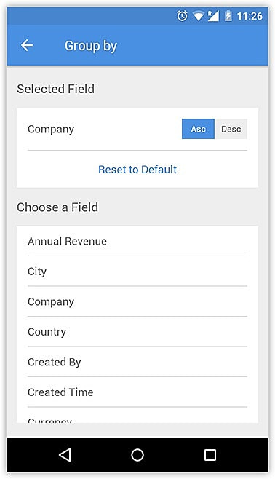Tap Android back navigation triangle
Viewport: 275px width, 479px height.
(x=65, y=455)
